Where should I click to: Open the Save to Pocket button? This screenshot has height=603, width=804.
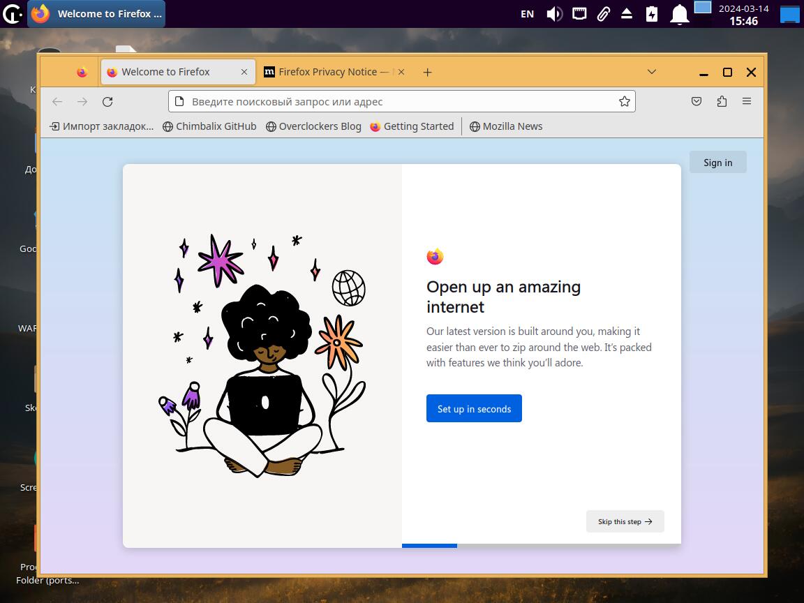click(x=697, y=101)
